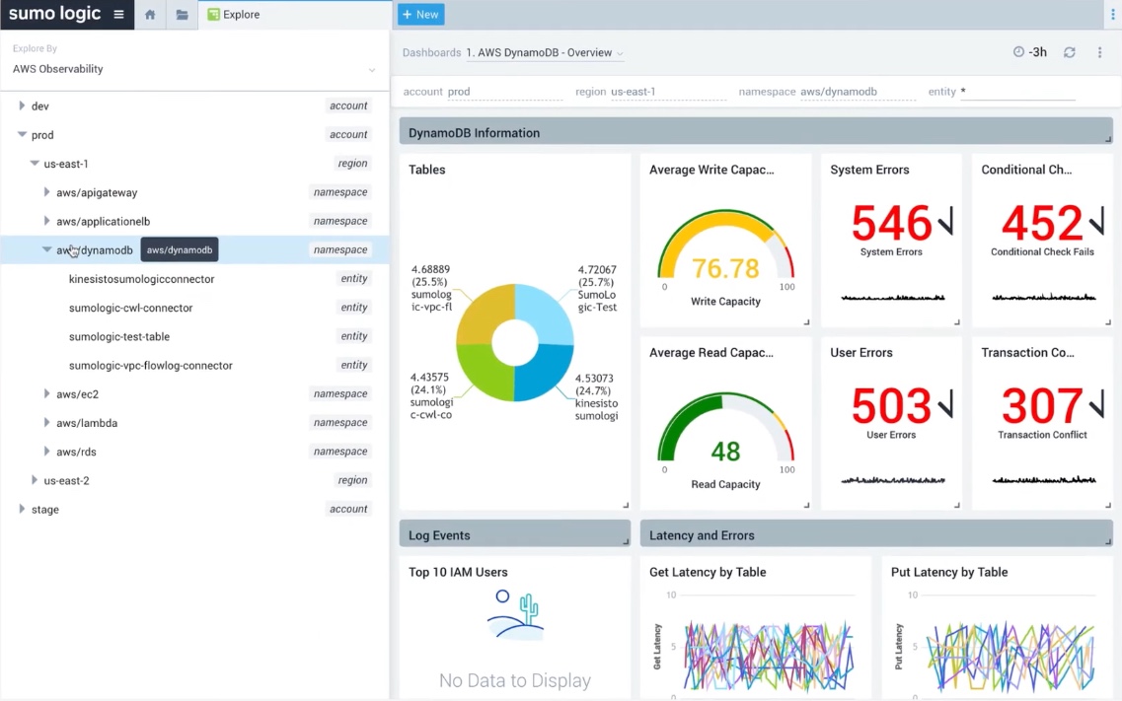1122x701 pixels.
Task: Open the Explore By dropdown
Action: click(193, 69)
